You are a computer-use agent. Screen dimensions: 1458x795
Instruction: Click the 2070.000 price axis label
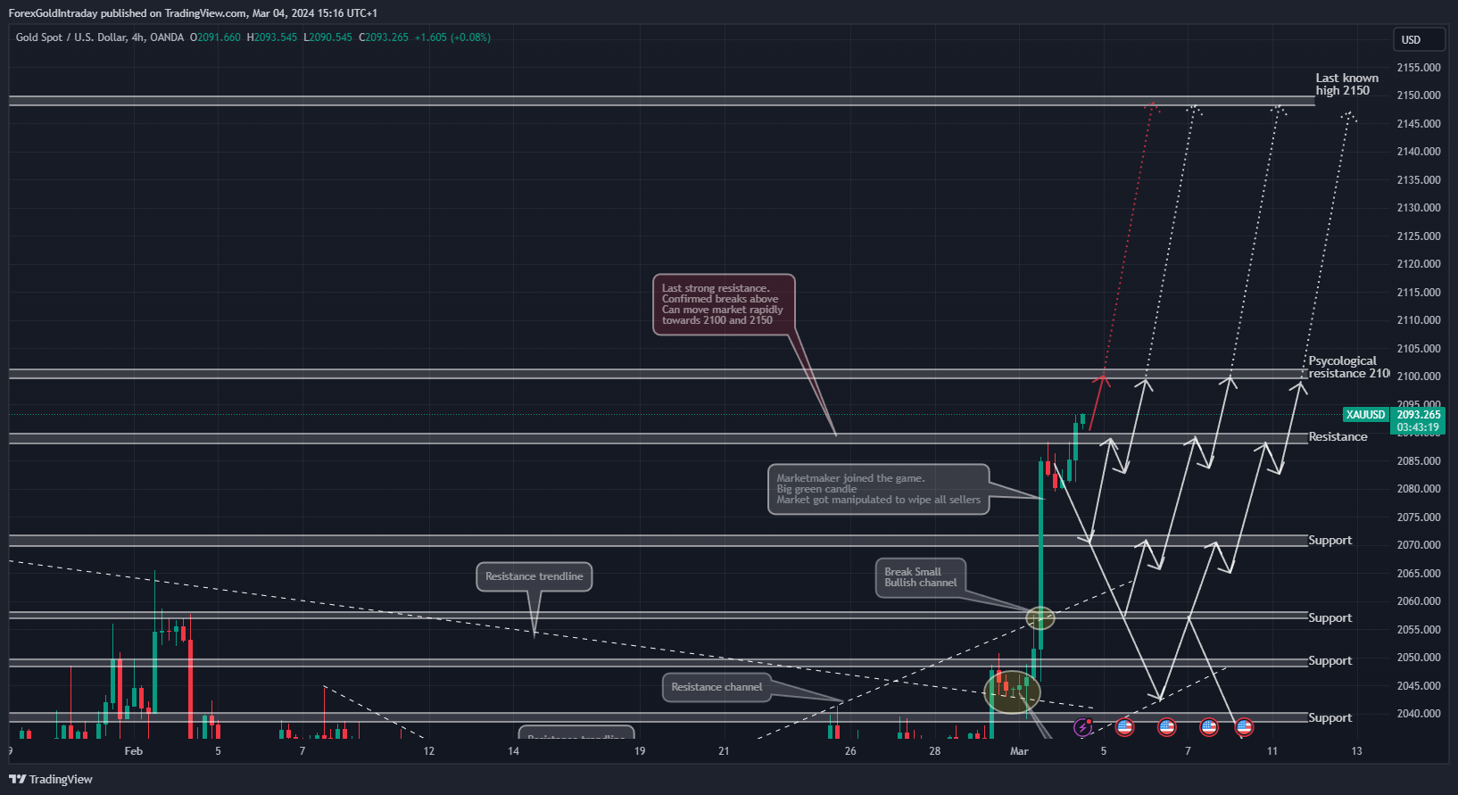[1419, 545]
